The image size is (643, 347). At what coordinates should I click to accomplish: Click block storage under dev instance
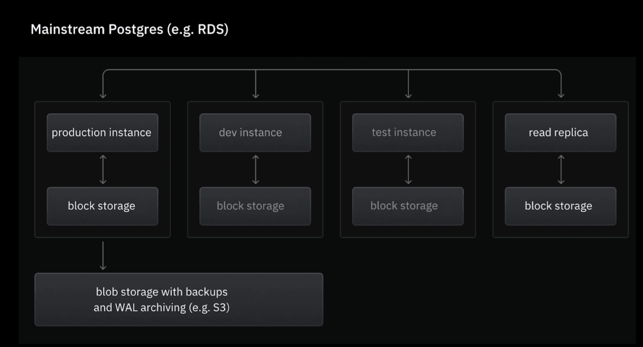[x=255, y=206]
